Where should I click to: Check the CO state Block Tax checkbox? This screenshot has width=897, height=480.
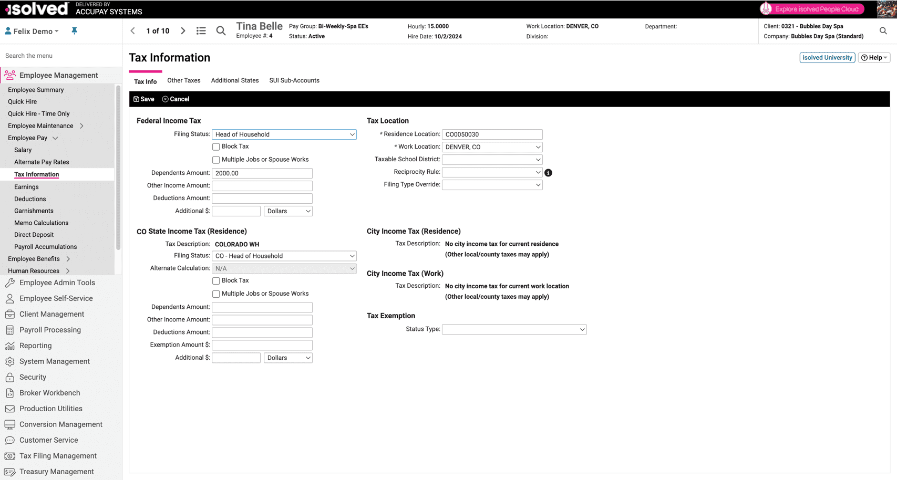pyautogui.click(x=216, y=281)
